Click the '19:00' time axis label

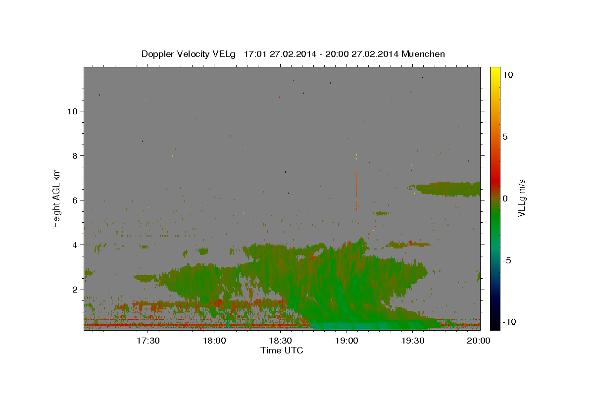tap(346, 341)
